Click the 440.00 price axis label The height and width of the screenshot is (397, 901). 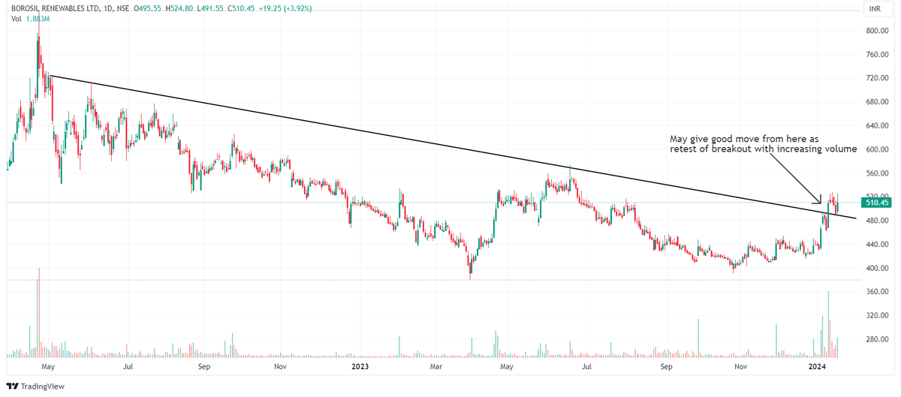pos(876,245)
